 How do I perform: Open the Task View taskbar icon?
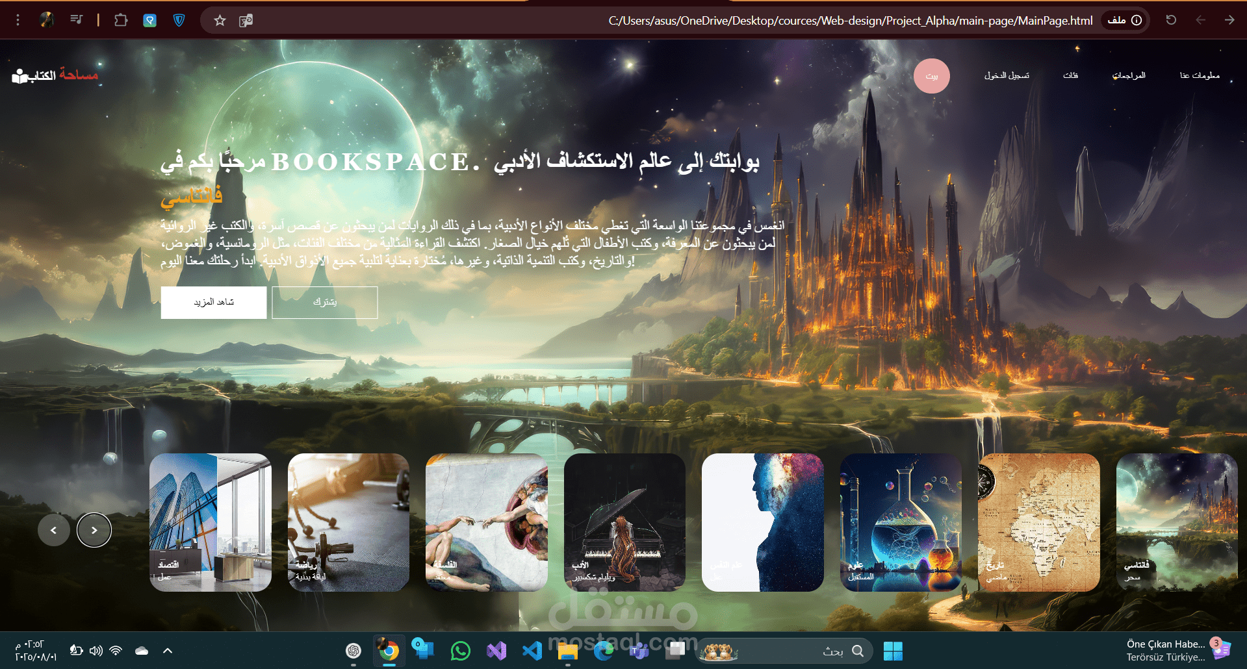pos(676,650)
